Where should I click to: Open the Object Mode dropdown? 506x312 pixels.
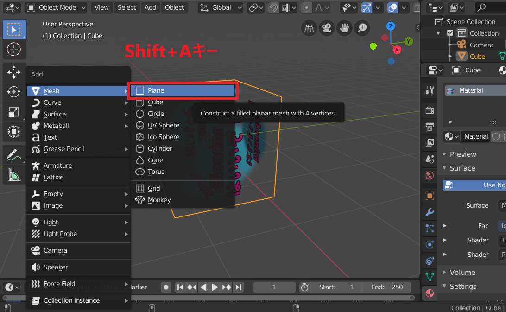click(x=56, y=7)
